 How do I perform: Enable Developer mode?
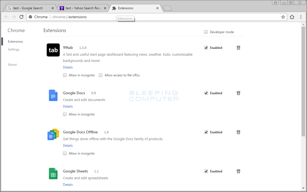[x=206, y=32]
